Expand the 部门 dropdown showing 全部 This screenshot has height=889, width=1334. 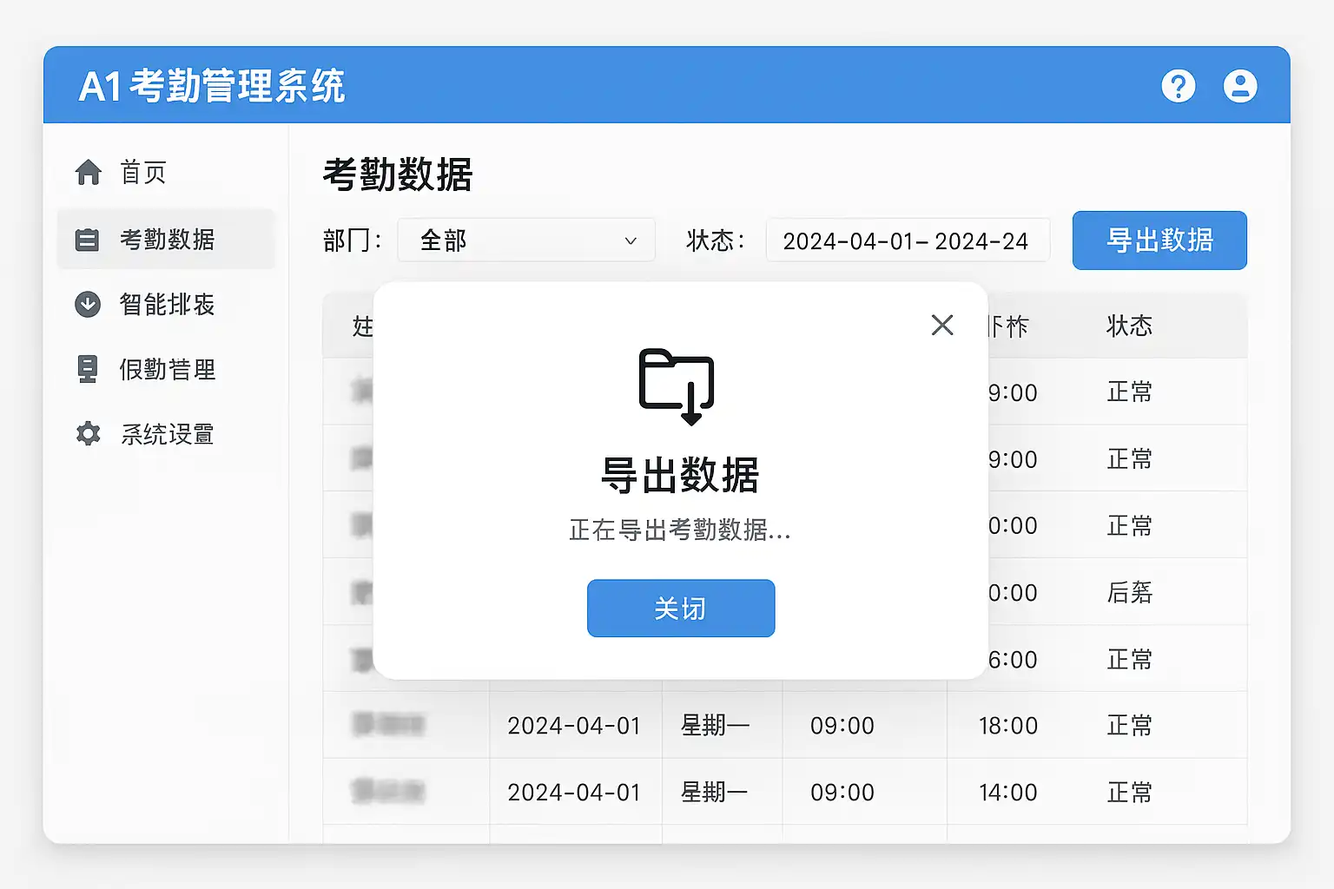(526, 240)
